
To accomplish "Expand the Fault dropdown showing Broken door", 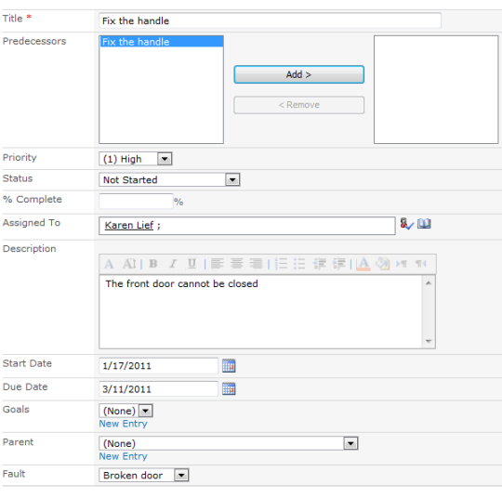I will (x=181, y=476).
